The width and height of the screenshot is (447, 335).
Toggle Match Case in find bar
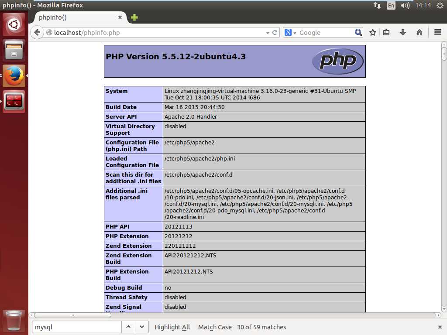pyautogui.click(x=215, y=327)
